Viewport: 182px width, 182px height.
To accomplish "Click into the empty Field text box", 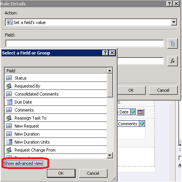I will coord(85,43).
